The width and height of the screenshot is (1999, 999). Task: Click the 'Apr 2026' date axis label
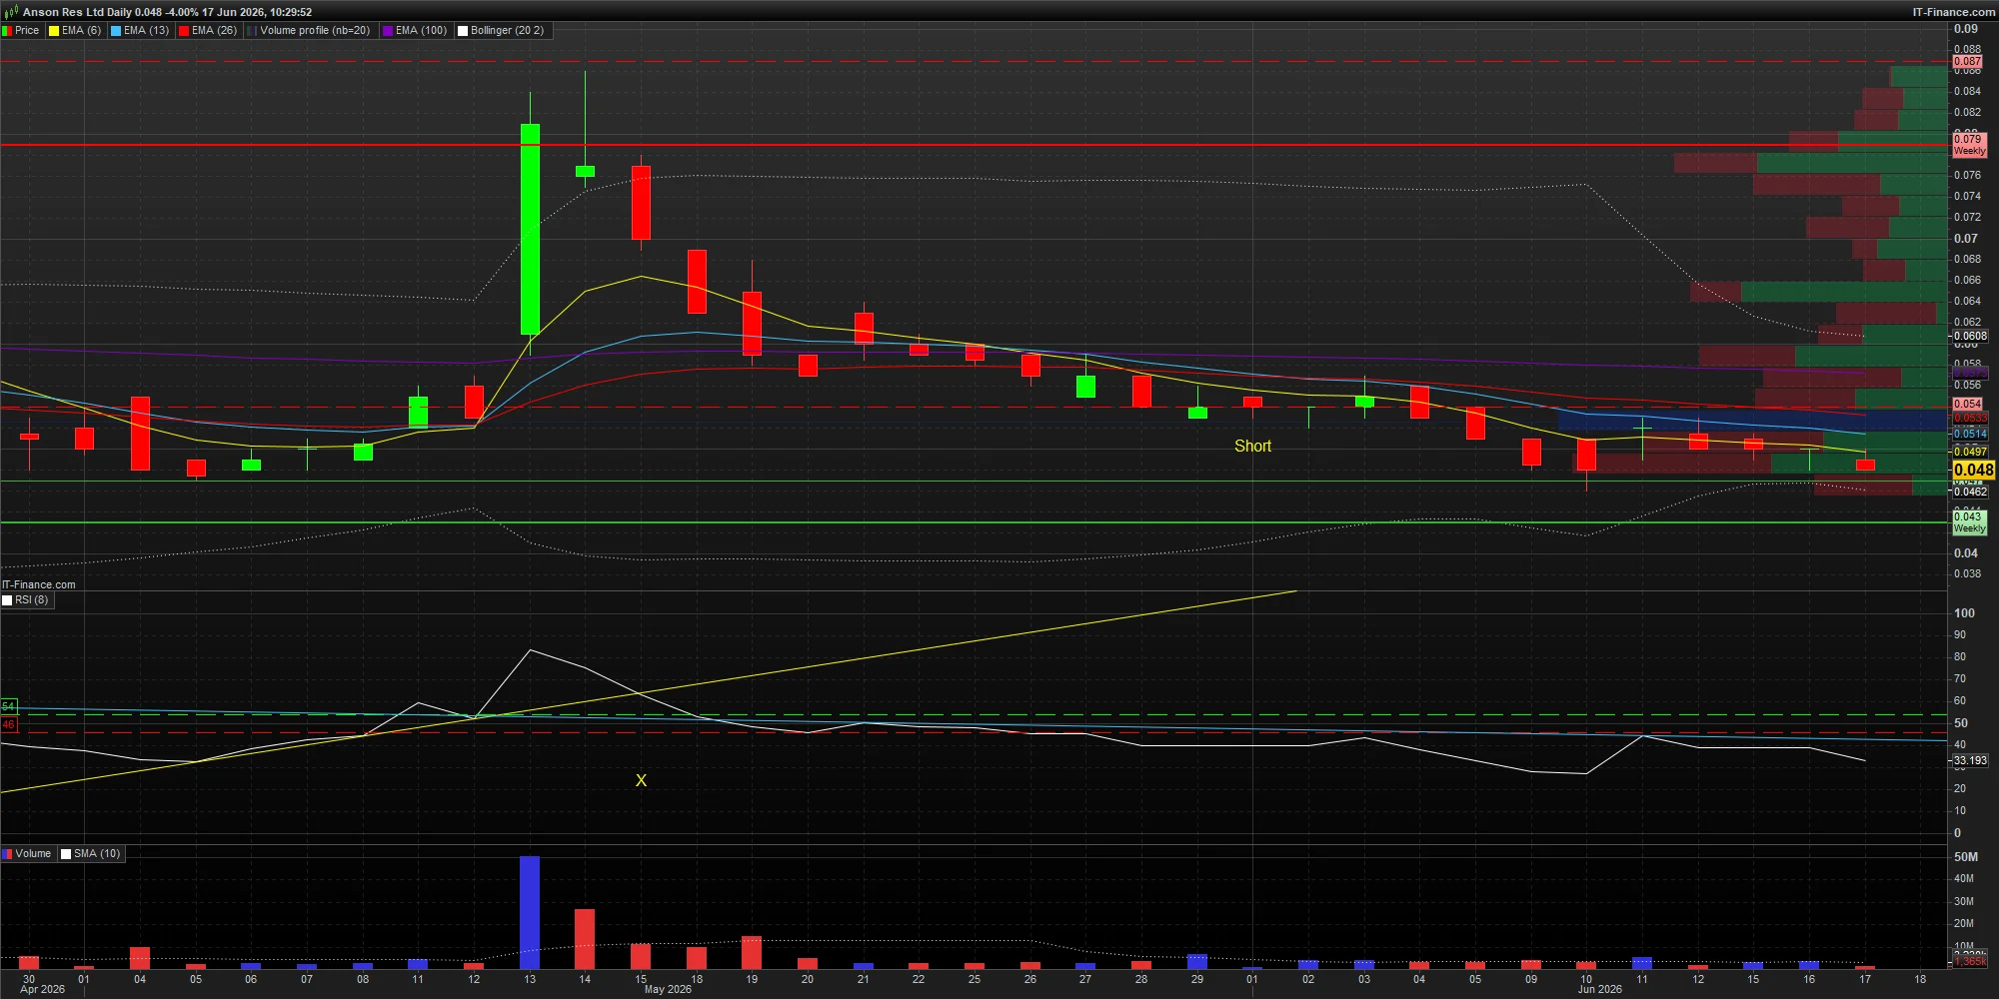[42, 990]
